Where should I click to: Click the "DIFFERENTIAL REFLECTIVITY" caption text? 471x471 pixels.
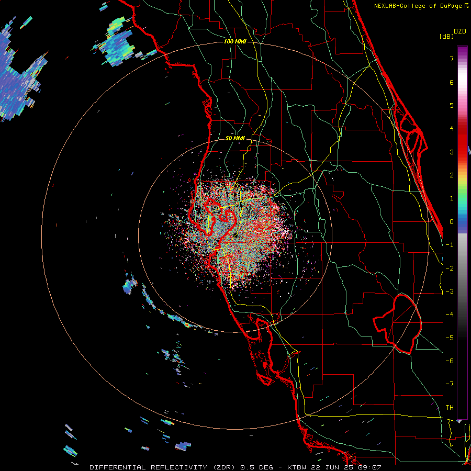pyautogui.click(x=149, y=467)
